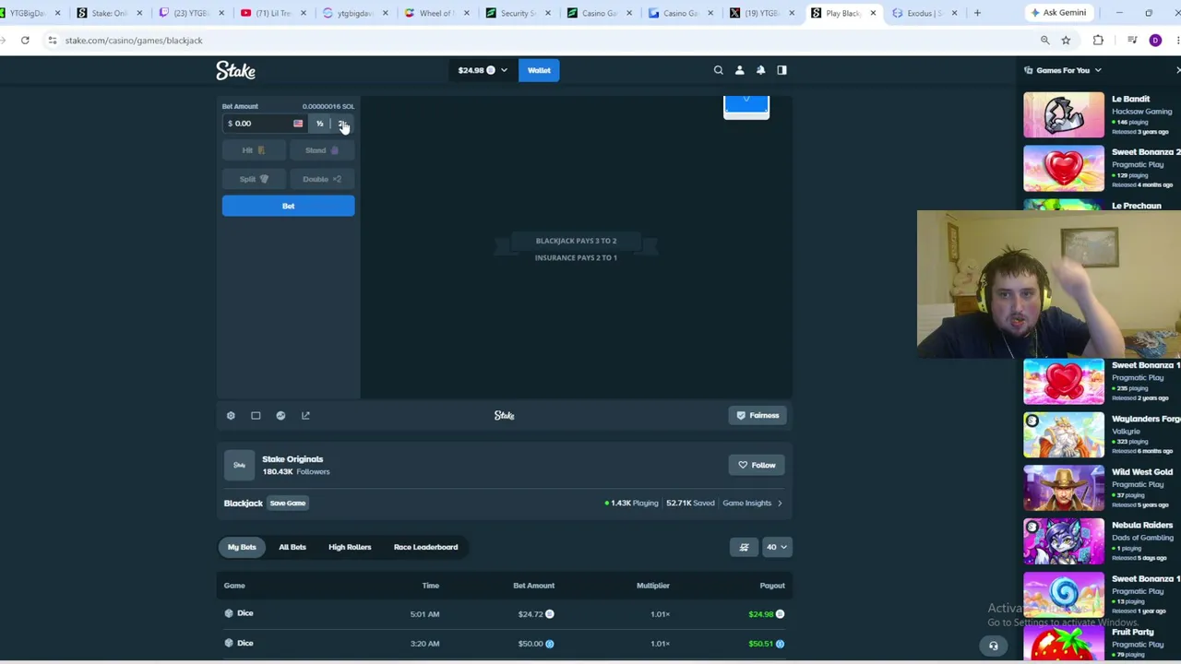Switch to the Twitch (23) YTGB tab
This screenshot has width=1181, height=664.
tap(191, 13)
